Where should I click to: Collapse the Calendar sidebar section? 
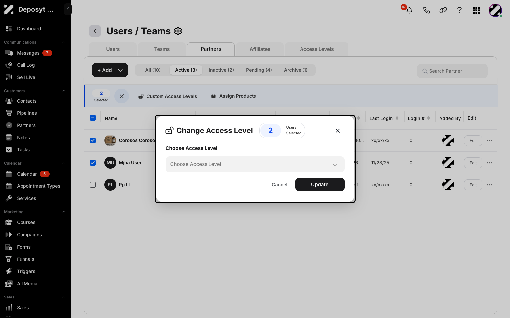pyautogui.click(x=64, y=163)
